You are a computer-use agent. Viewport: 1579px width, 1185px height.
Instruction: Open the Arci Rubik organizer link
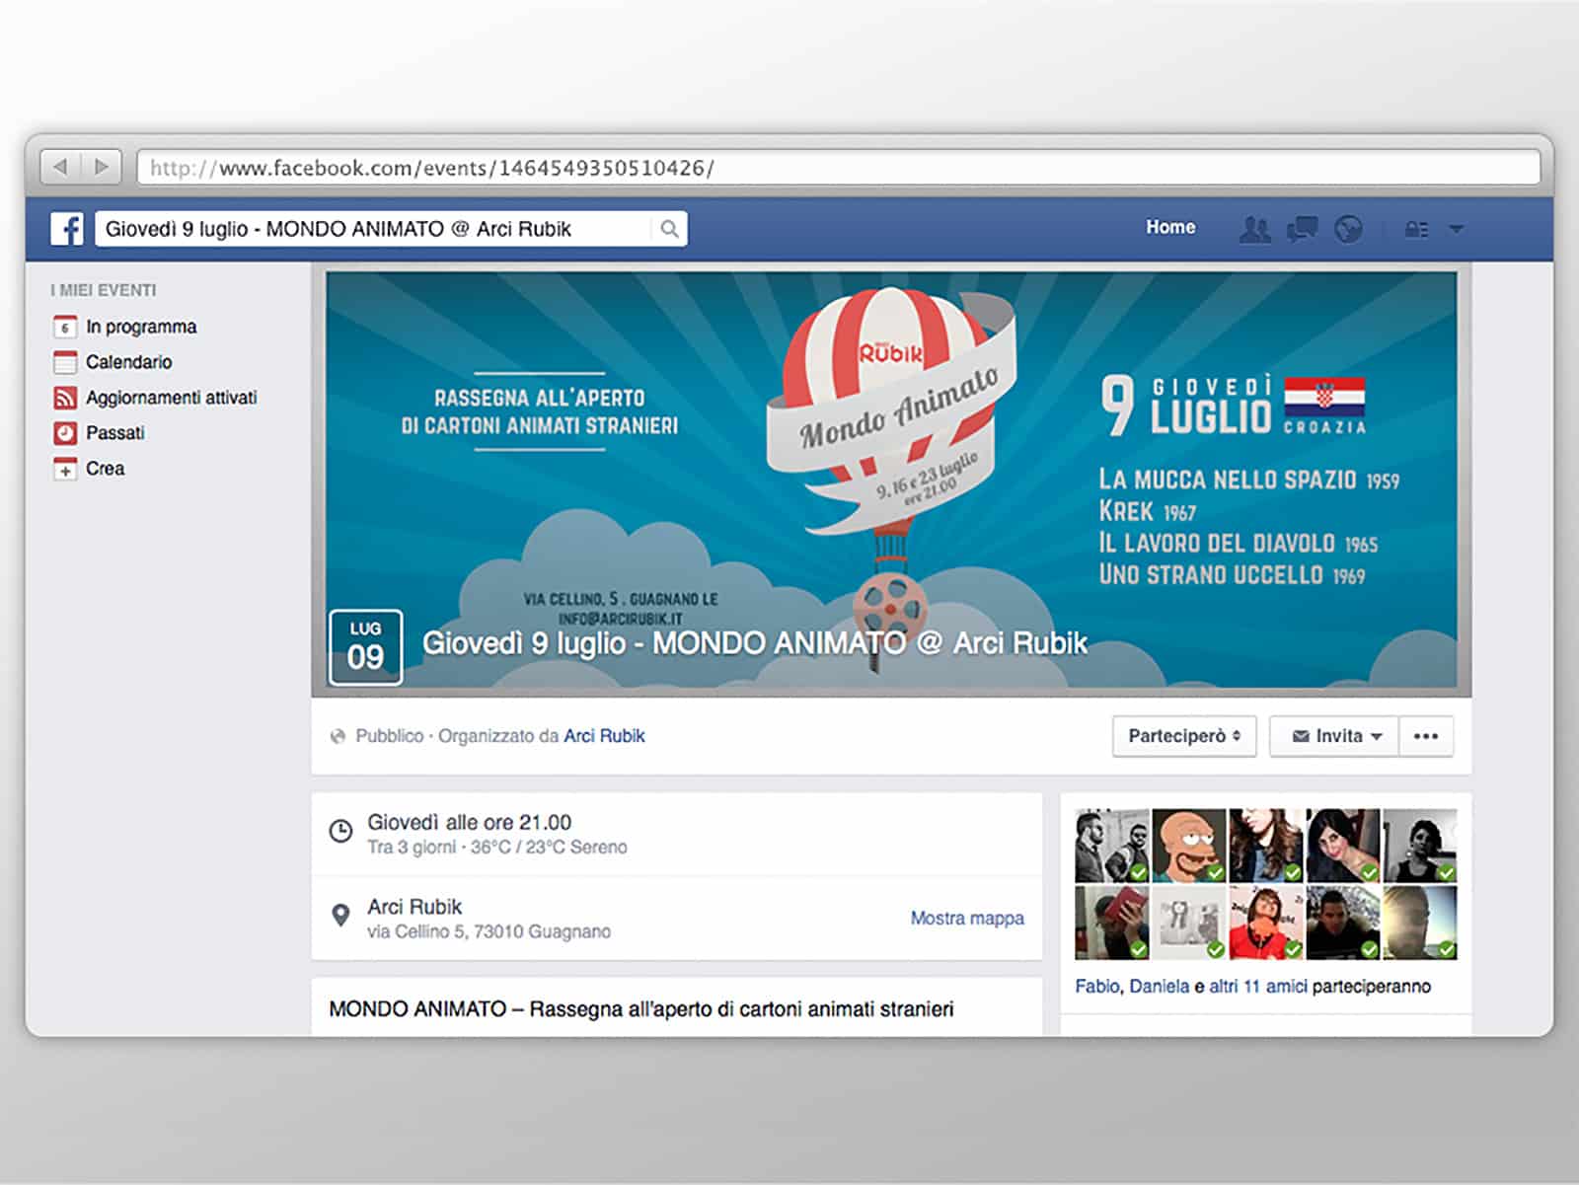coord(604,736)
